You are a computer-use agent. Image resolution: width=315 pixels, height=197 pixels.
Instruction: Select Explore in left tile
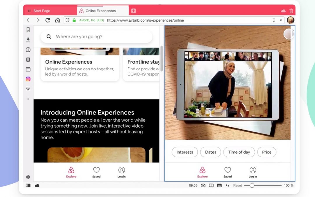(x=71, y=172)
